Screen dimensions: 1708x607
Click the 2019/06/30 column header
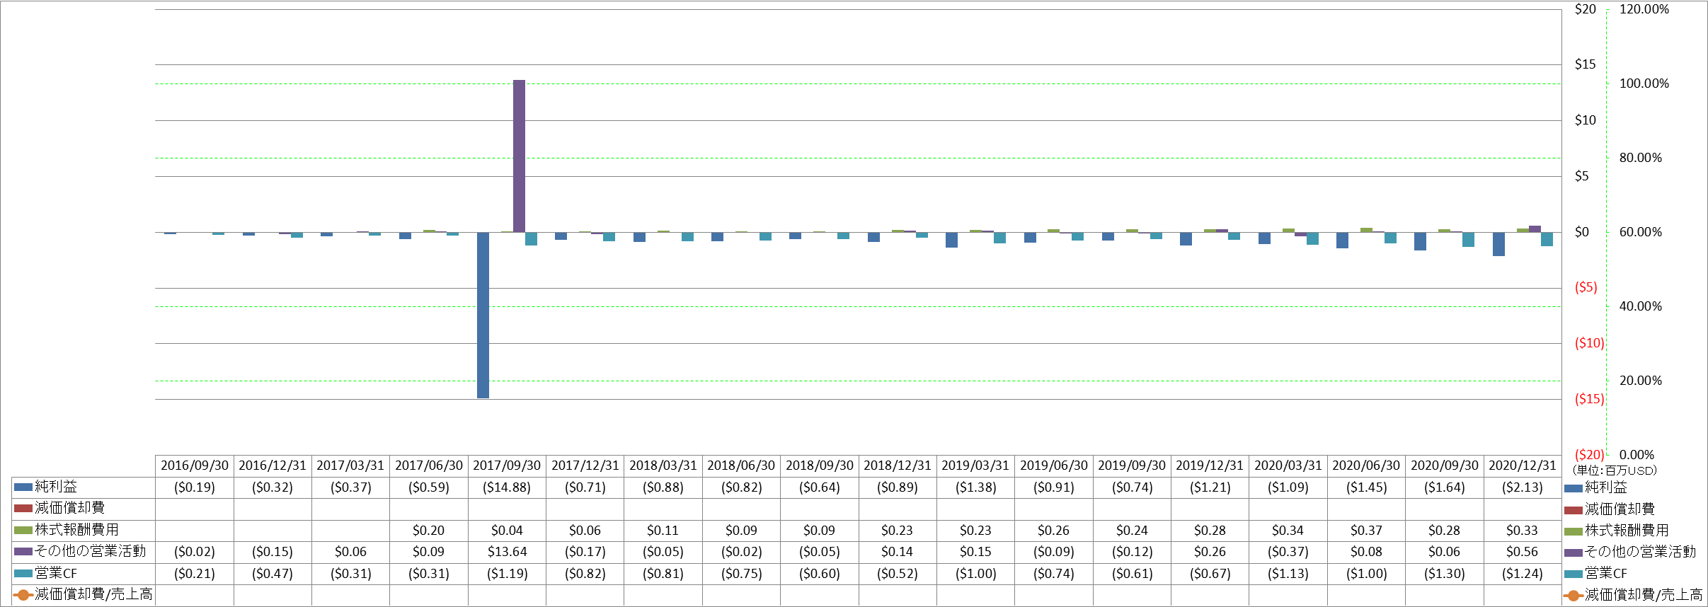(1054, 466)
